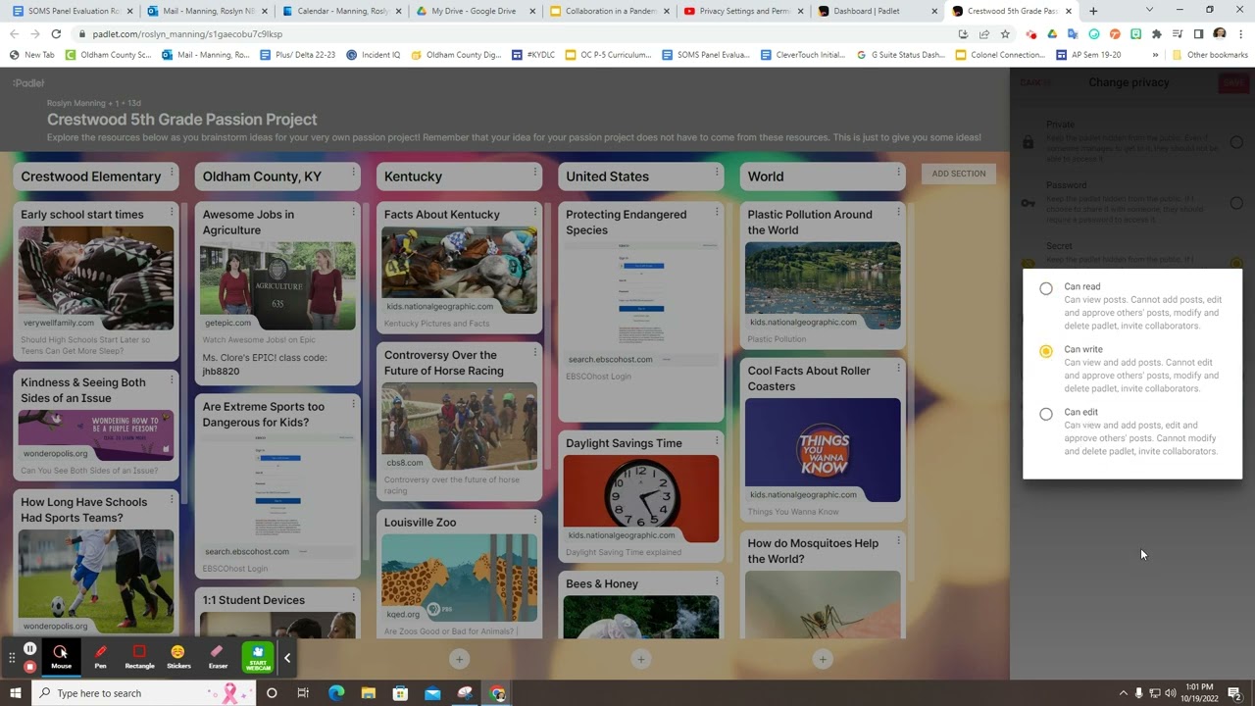Open the Stickers tool
Screen dimensions: 1255x706
(178, 657)
